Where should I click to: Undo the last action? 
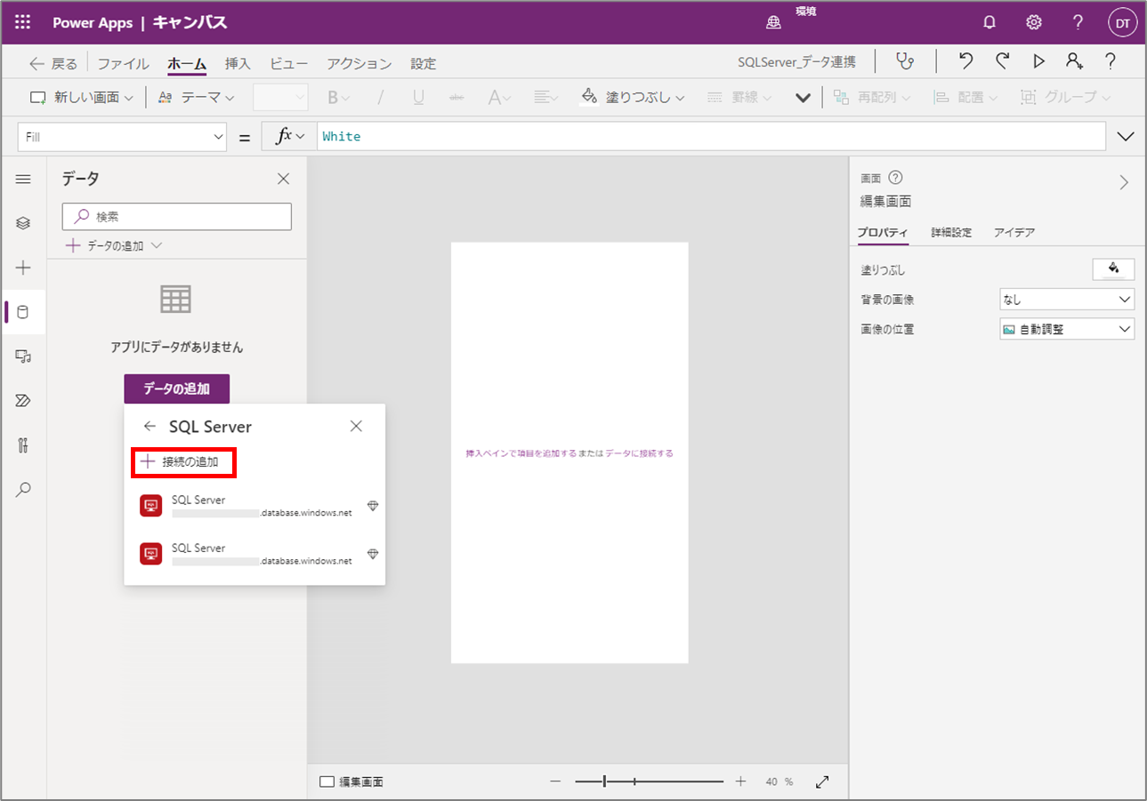pos(965,61)
